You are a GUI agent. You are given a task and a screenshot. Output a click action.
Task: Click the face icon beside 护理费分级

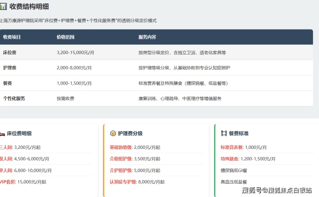[113, 133]
